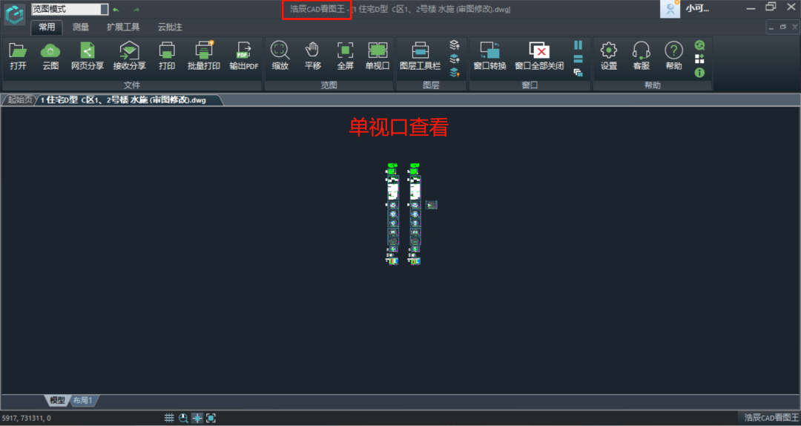
Task: Open the 览图模式 mode dropdown
Action: pyautogui.click(x=70, y=9)
